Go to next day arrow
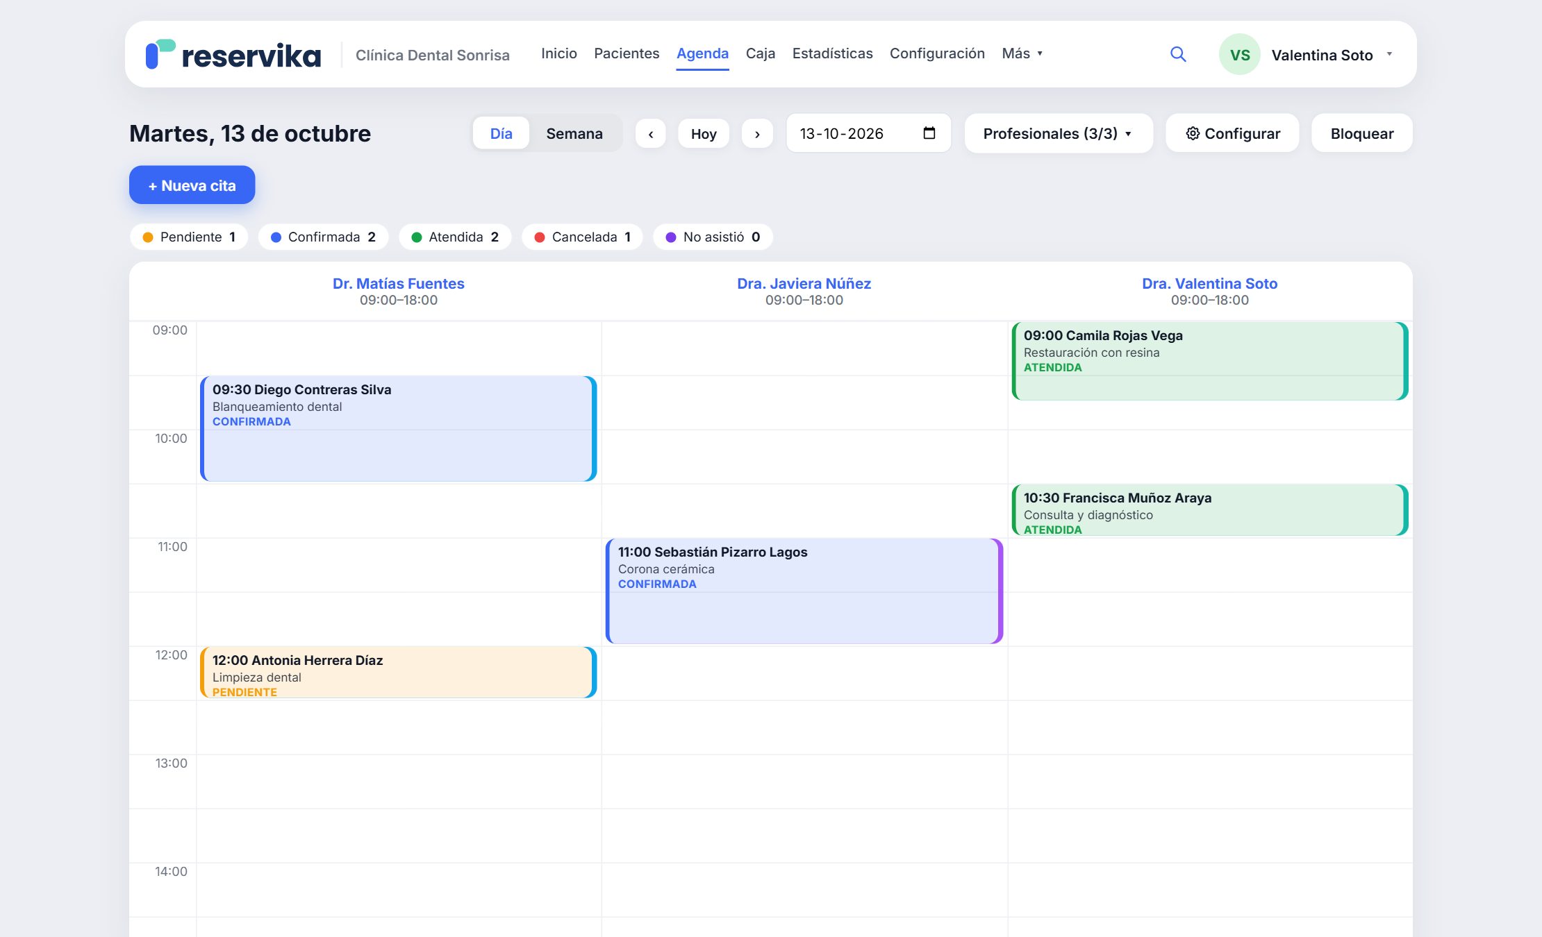This screenshot has width=1542, height=937. tap(757, 133)
